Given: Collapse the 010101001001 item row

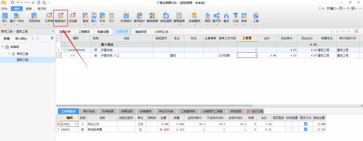Looking at the screenshot, I should [x=66, y=50].
